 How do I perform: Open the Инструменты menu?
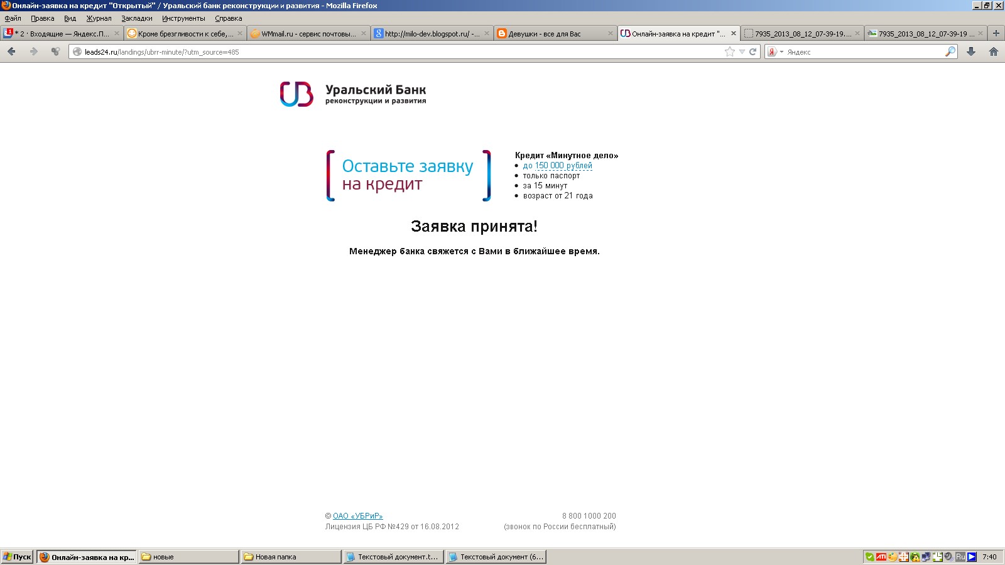[183, 18]
